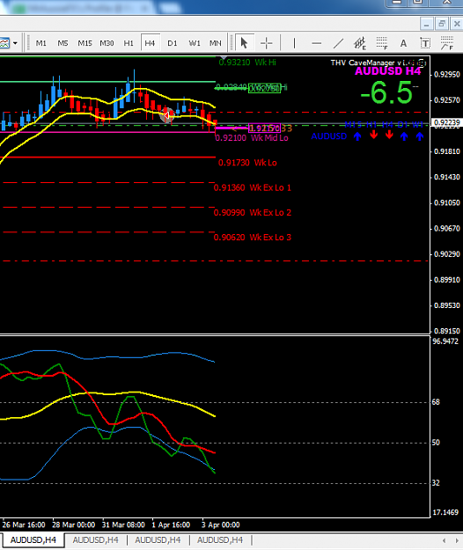The image size is (463, 550).
Task: Switch to the fourth AUDUSD,H4 tab
Action: tap(220, 539)
